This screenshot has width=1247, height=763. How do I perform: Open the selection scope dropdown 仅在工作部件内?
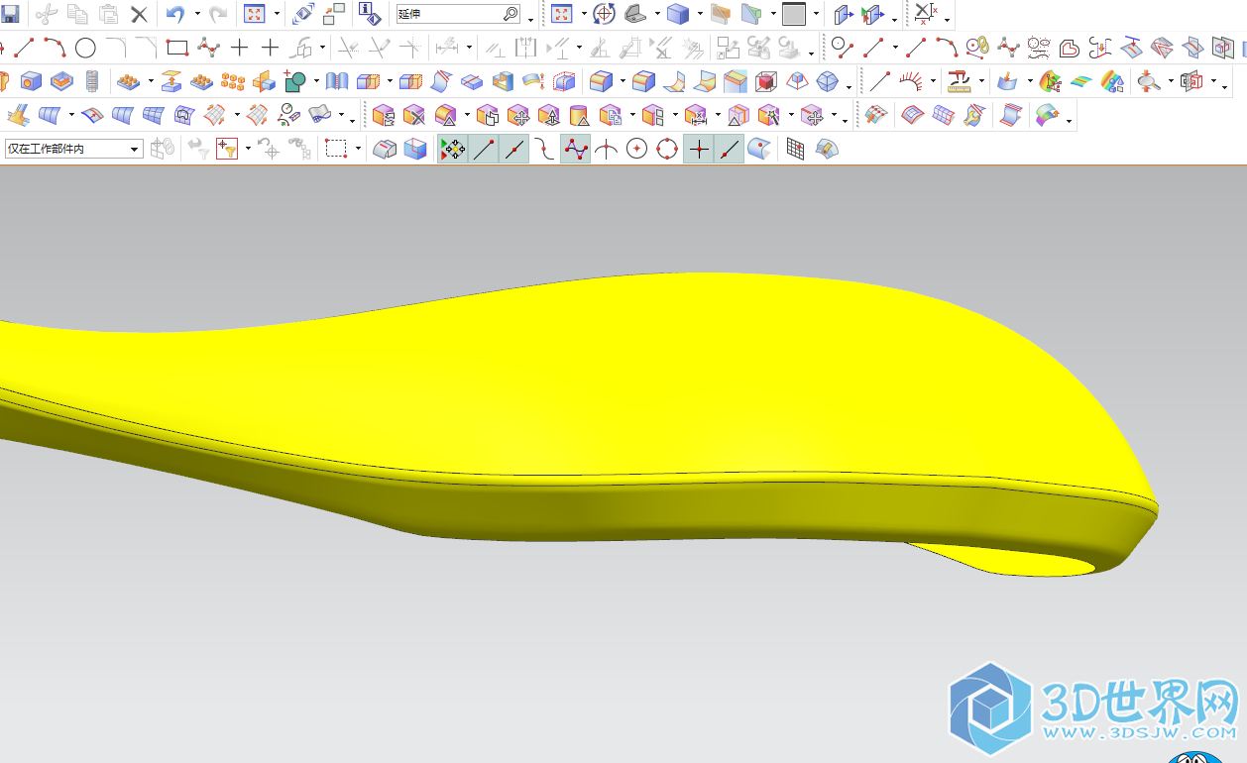(74, 149)
